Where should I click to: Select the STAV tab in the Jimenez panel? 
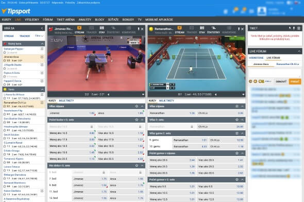pos(102,30)
